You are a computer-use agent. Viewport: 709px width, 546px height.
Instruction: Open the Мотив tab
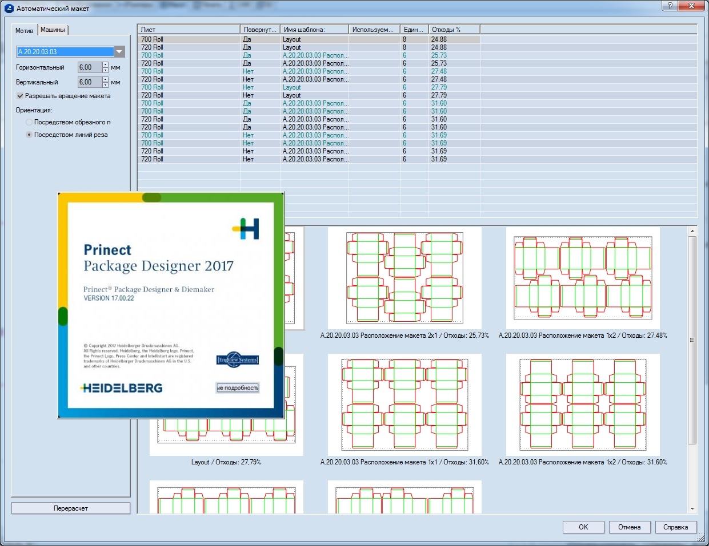24,30
